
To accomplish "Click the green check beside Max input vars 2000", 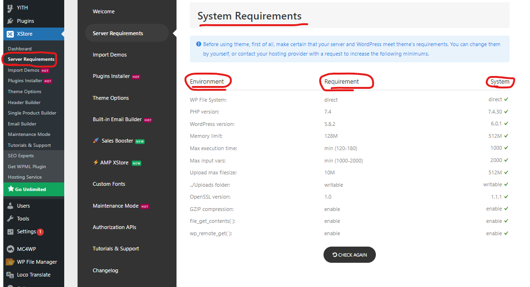I will pos(506,160).
